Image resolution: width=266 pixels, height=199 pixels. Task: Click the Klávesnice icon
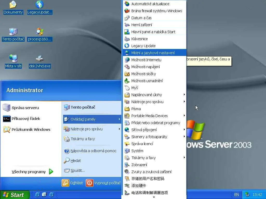click(127, 39)
